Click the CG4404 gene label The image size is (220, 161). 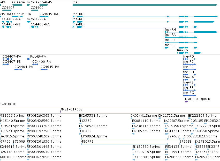18,2
